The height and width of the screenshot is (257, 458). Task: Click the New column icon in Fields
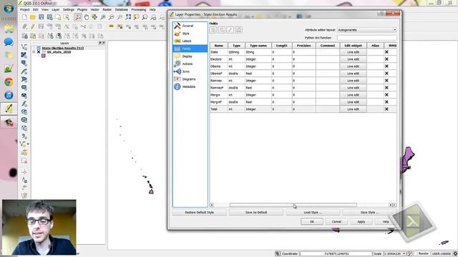pos(213,30)
